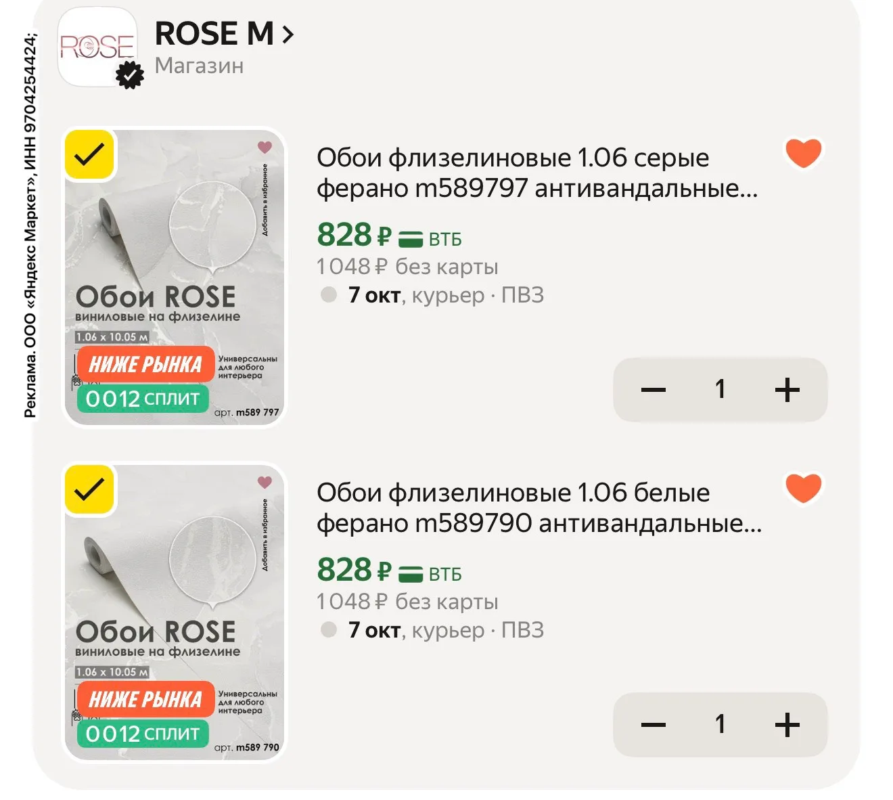Click the verified badge on store logo

(x=130, y=75)
